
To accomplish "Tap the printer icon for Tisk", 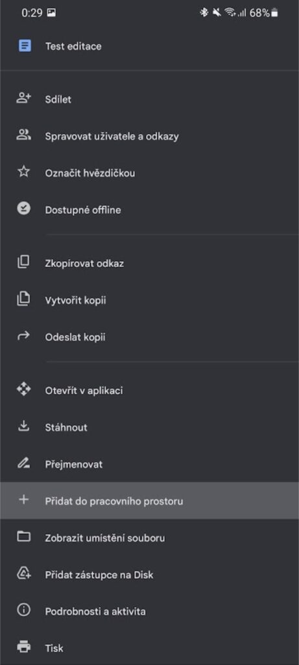I will click(x=24, y=647).
